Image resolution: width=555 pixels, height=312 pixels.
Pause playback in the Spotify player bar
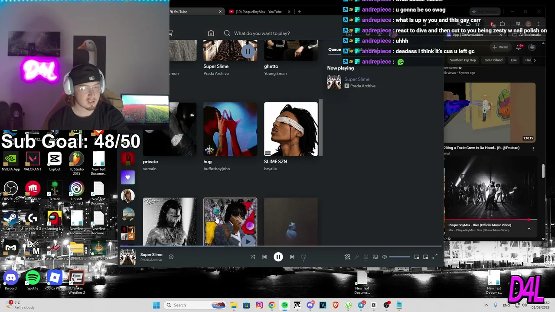(278, 257)
